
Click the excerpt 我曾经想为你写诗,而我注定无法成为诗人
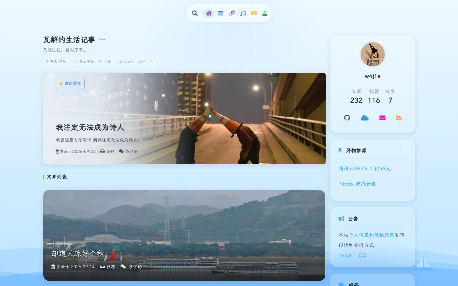click(97, 140)
